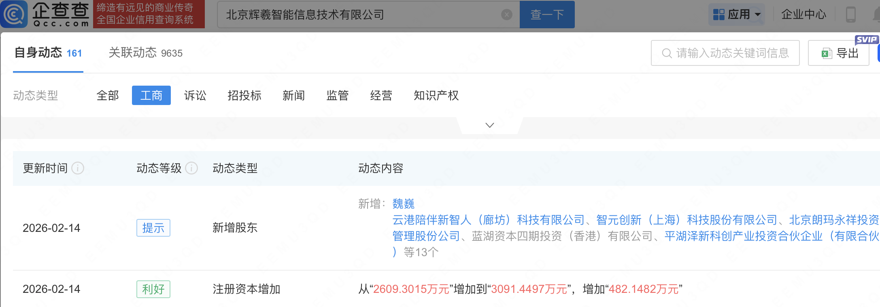Click info icon next to 动态等级

pos(191,168)
